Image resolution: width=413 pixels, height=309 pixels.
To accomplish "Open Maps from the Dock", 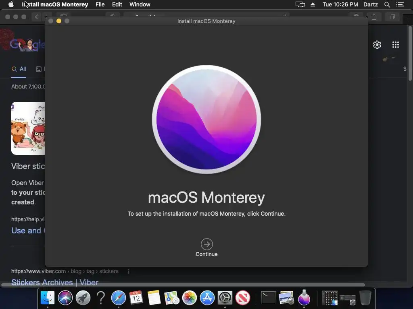I will click(172, 298).
